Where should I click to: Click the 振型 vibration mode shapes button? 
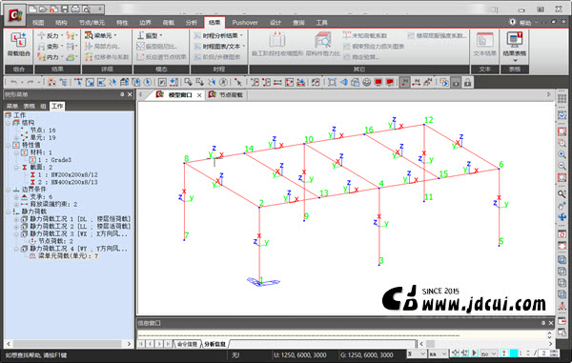150,35
